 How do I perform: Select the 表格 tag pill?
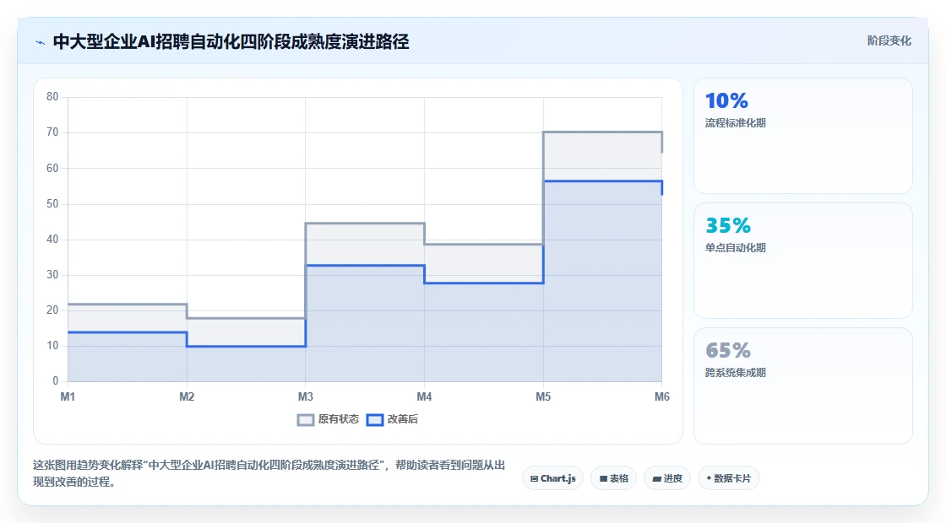click(613, 478)
